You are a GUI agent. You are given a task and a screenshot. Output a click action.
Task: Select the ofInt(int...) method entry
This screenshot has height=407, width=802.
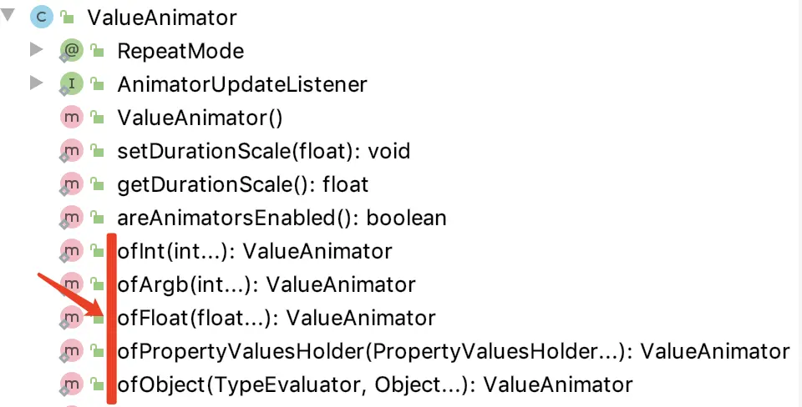255,251
